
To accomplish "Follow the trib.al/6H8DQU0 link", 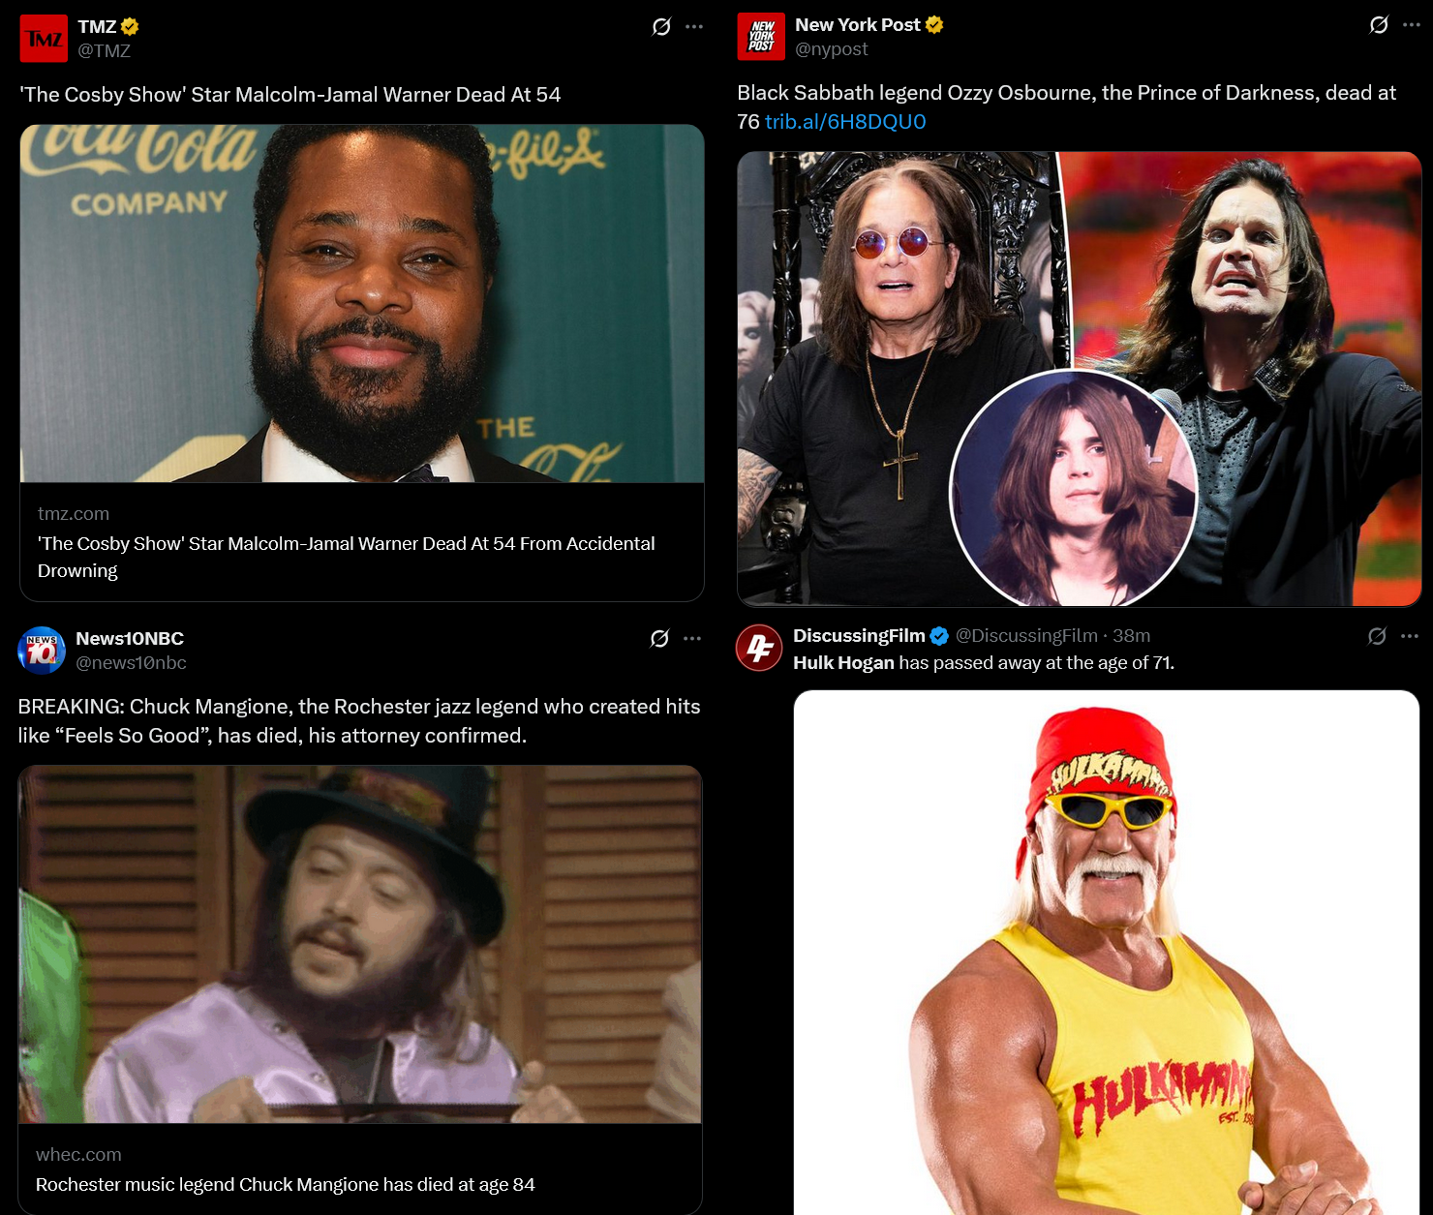I will 845,122.
